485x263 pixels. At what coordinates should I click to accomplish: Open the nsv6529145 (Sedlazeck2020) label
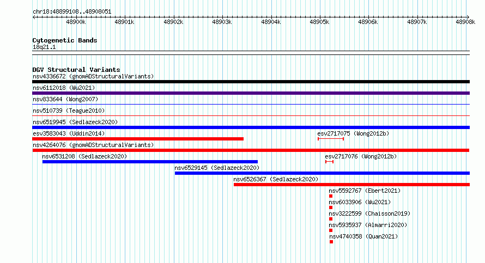(x=217, y=168)
